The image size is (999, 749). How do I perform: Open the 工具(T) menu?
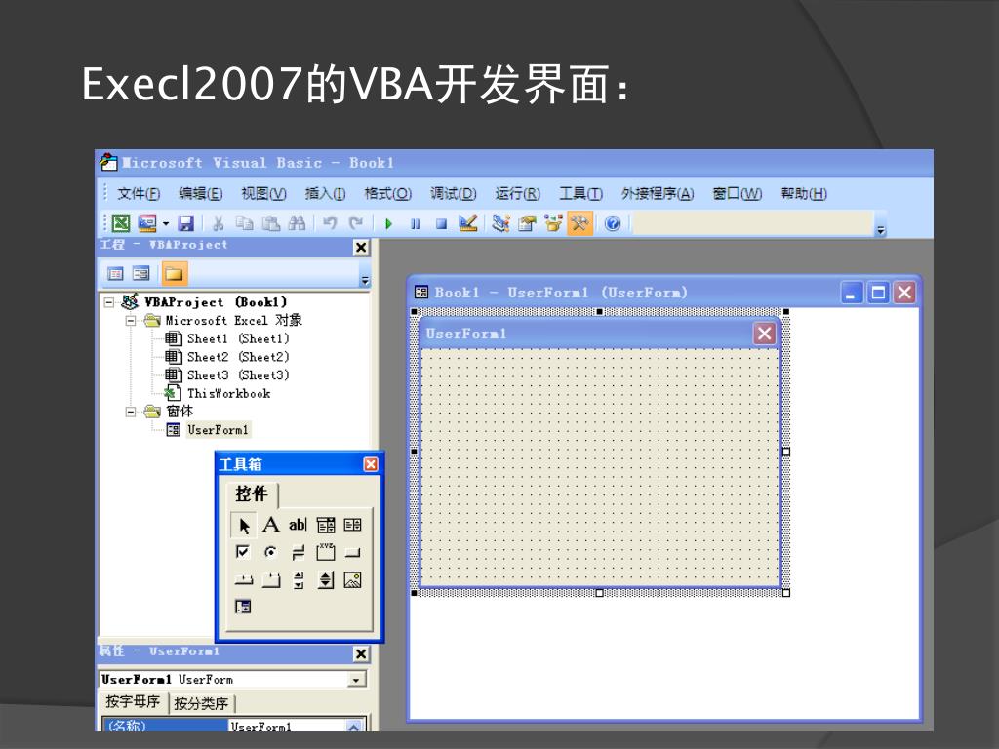[581, 193]
